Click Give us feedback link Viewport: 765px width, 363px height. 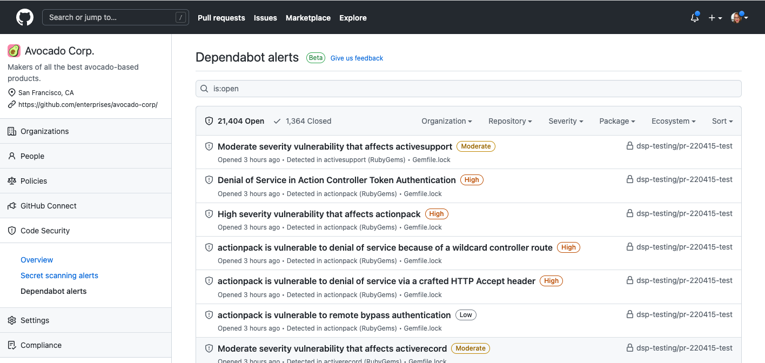click(x=357, y=58)
